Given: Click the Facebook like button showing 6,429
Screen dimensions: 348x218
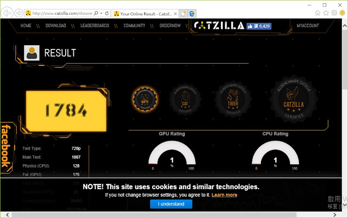Looking at the screenshot, I should click(259, 26).
